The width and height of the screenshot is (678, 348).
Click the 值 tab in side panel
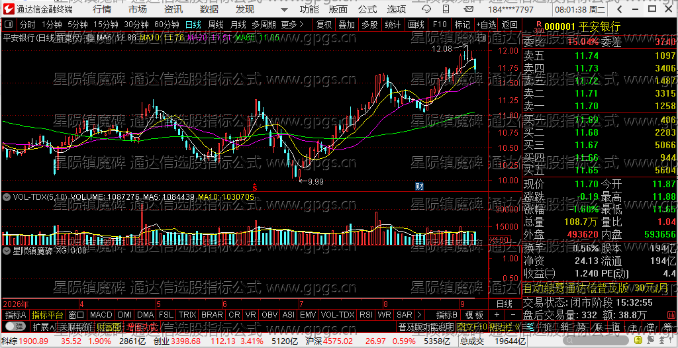click(616, 327)
